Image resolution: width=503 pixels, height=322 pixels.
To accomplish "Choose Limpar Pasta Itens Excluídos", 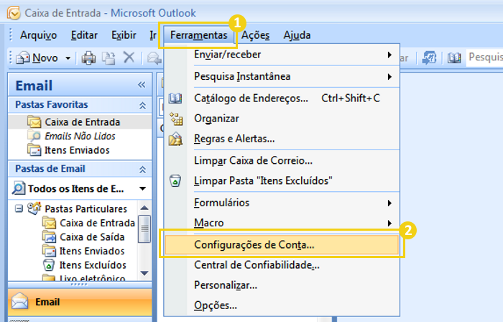I will click(x=282, y=180).
